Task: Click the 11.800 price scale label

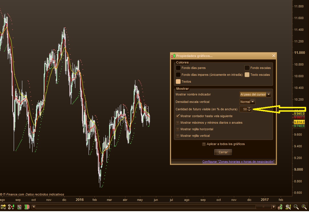Action: coord(299,6)
